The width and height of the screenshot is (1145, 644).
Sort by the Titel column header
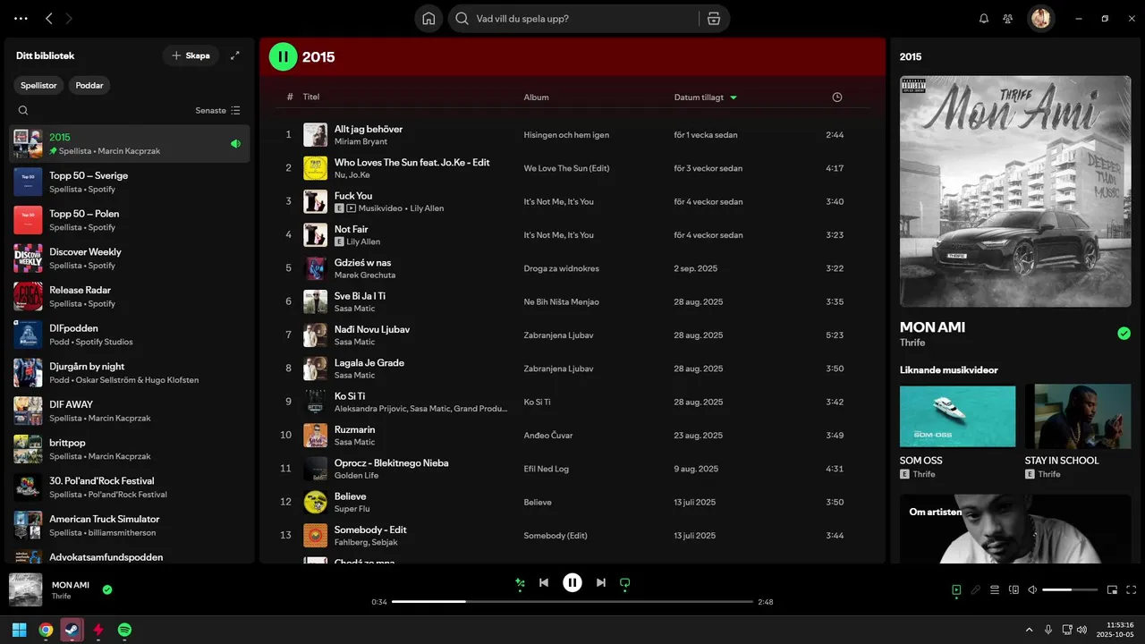point(311,97)
